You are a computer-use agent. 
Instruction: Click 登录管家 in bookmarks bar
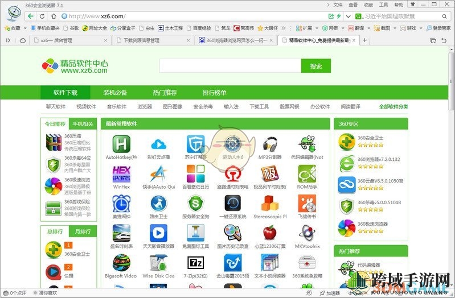click(x=438, y=28)
